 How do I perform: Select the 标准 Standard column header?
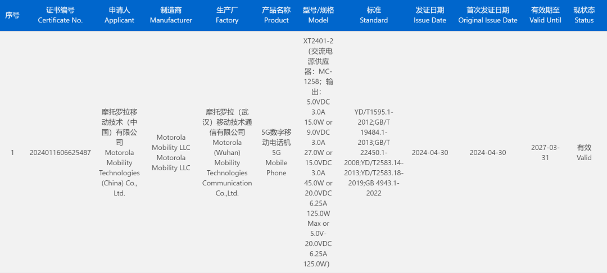pos(374,16)
